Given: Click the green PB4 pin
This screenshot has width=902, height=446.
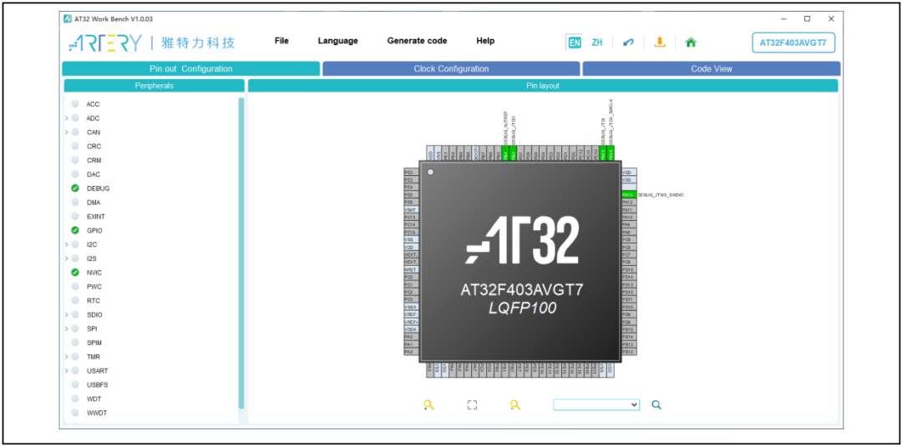Looking at the screenshot, I should [505, 153].
